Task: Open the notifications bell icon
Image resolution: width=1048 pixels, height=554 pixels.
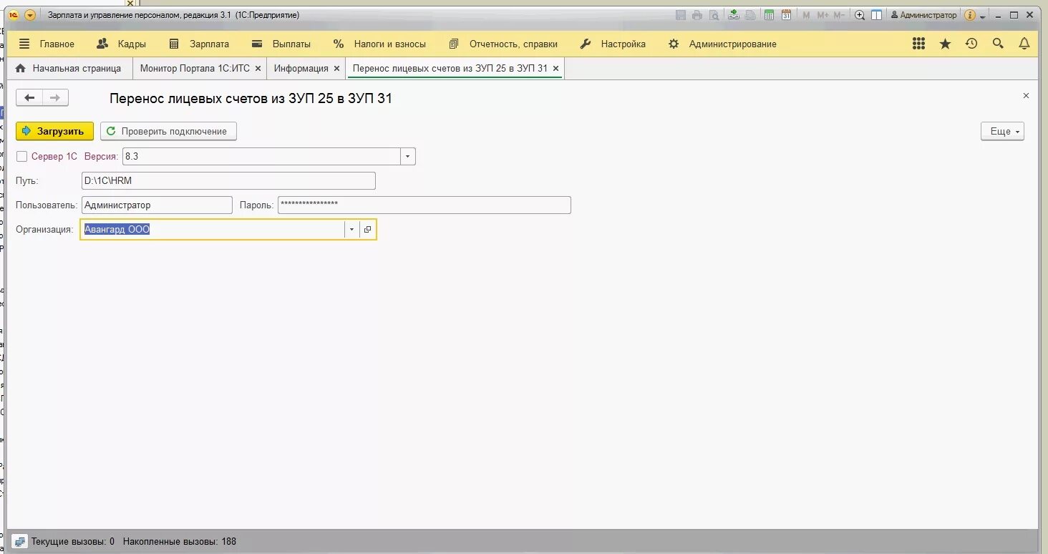Action: (x=1024, y=44)
